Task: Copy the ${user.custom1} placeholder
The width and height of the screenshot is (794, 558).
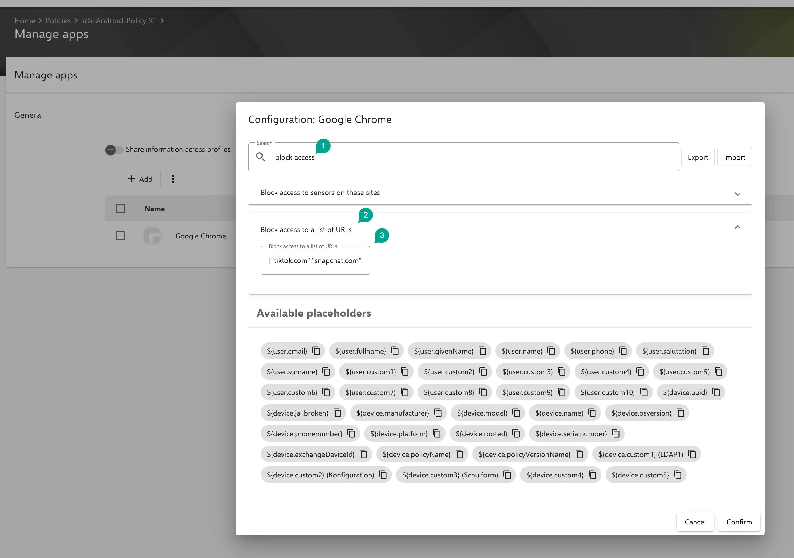Action: (404, 372)
